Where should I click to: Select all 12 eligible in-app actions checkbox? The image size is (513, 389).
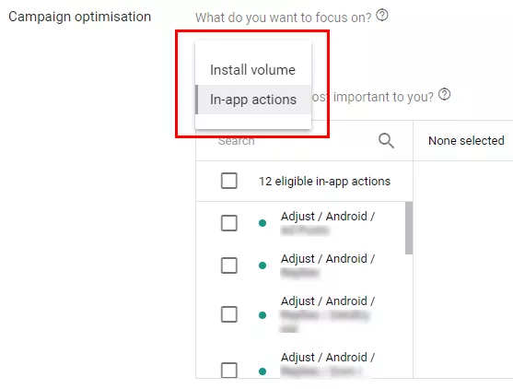229,181
